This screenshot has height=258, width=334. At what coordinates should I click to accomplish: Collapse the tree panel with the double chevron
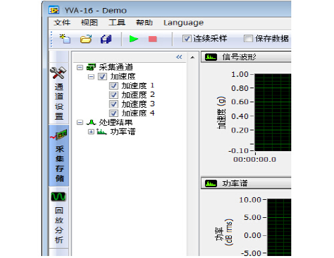tap(179, 57)
